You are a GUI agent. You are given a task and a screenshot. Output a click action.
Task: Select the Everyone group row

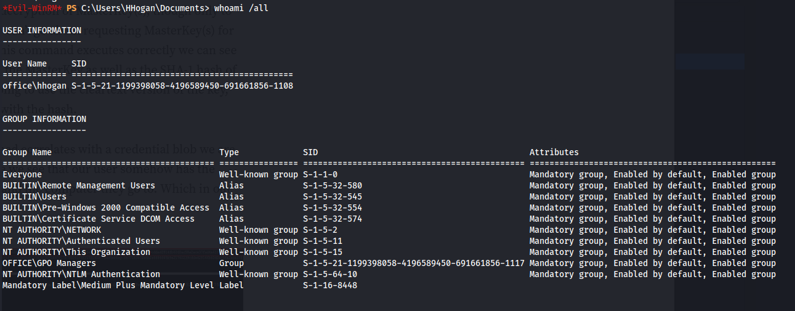point(389,174)
